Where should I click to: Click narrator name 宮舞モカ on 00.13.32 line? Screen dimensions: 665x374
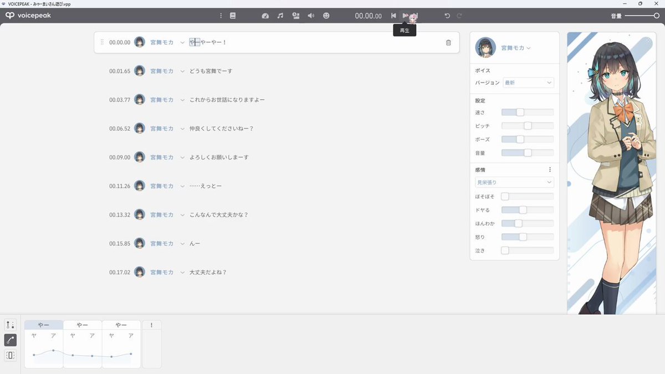(162, 214)
